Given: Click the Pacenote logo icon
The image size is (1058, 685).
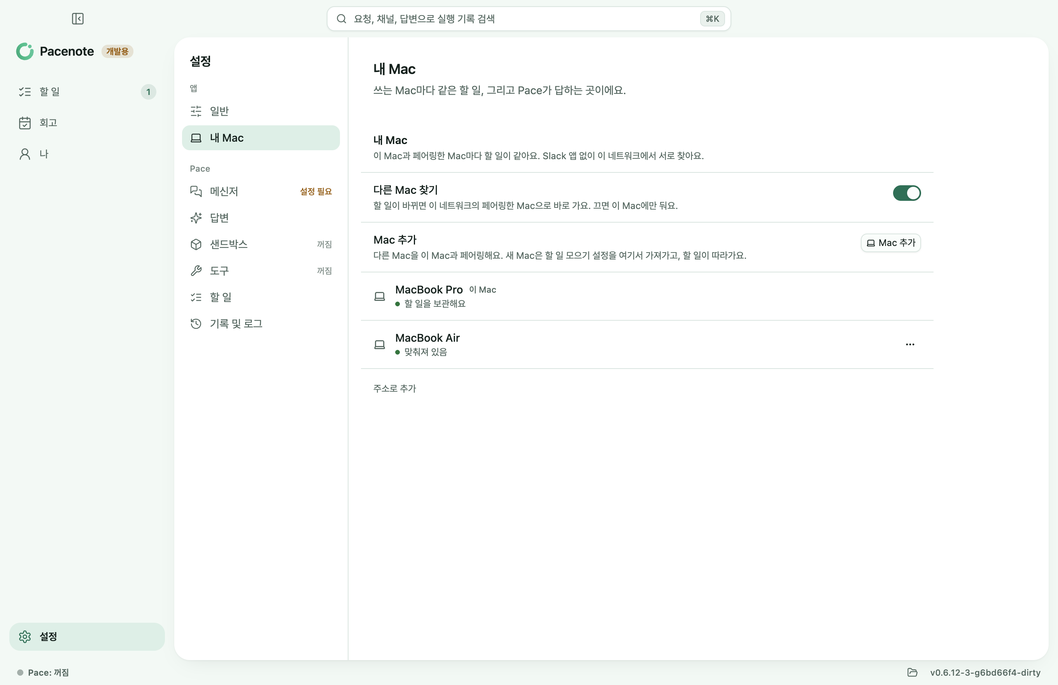Looking at the screenshot, I should pyautogui.click(x=25, y=52).
